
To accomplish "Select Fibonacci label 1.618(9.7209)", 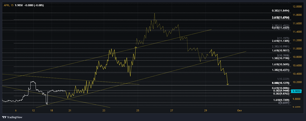I will (x=282, y=100).
